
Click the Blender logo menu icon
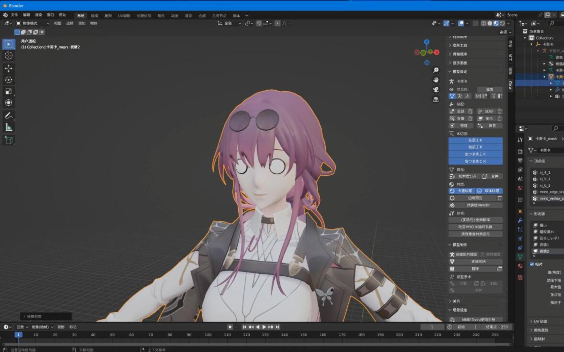point(5,15)
